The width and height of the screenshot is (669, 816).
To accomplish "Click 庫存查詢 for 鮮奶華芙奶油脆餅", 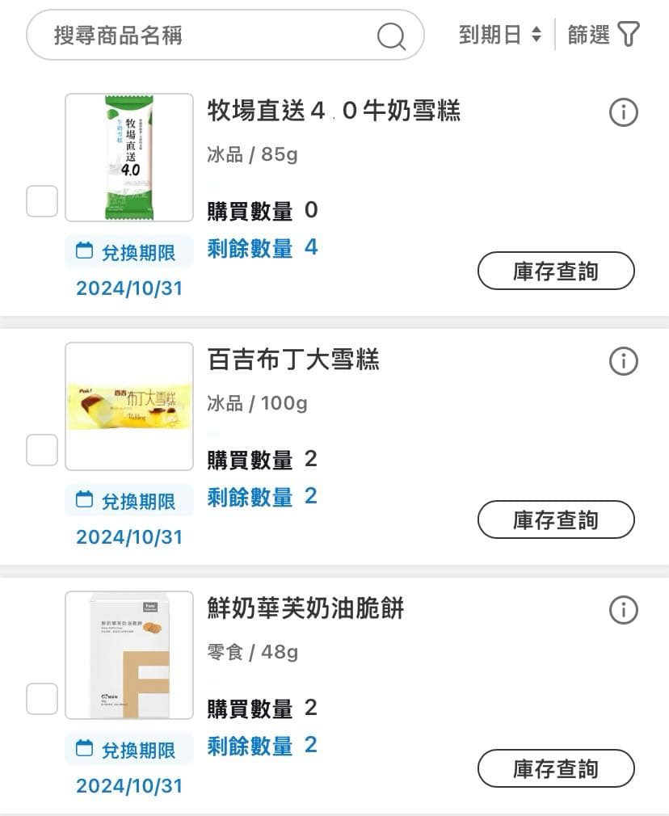I will coord(556,768).
